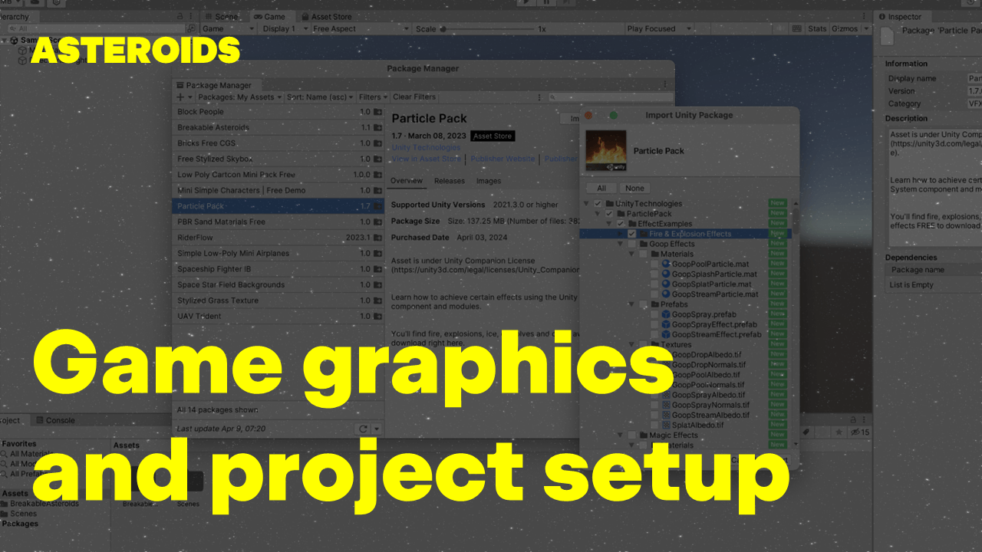982x552 pixels.
Task: Open Package Manager kebab options menu
Action: tap(664, 85)
